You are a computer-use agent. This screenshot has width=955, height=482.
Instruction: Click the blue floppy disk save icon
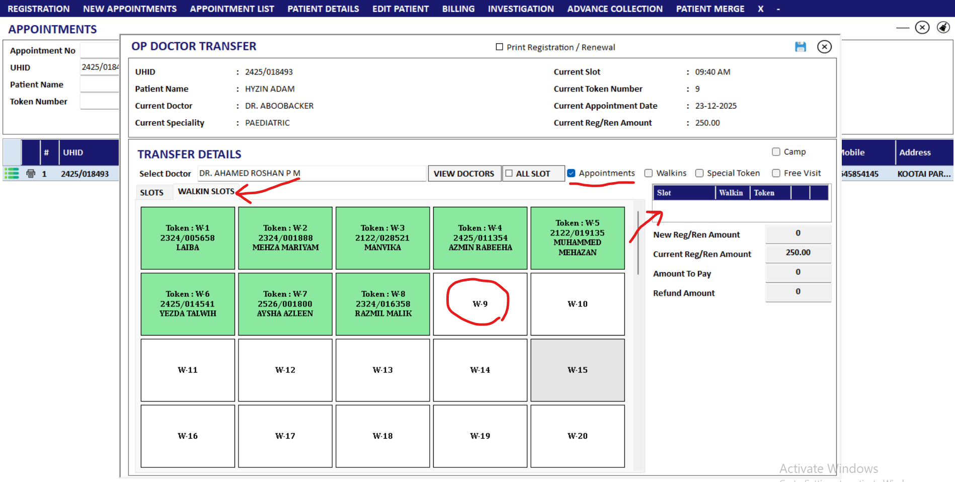click(800, 47)
